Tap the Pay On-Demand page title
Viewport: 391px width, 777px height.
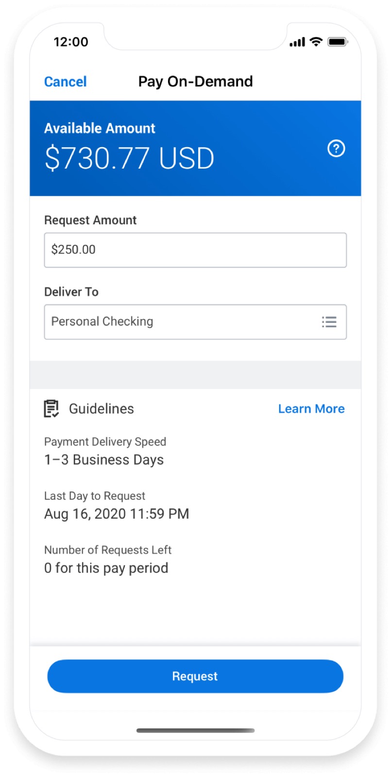195,82
